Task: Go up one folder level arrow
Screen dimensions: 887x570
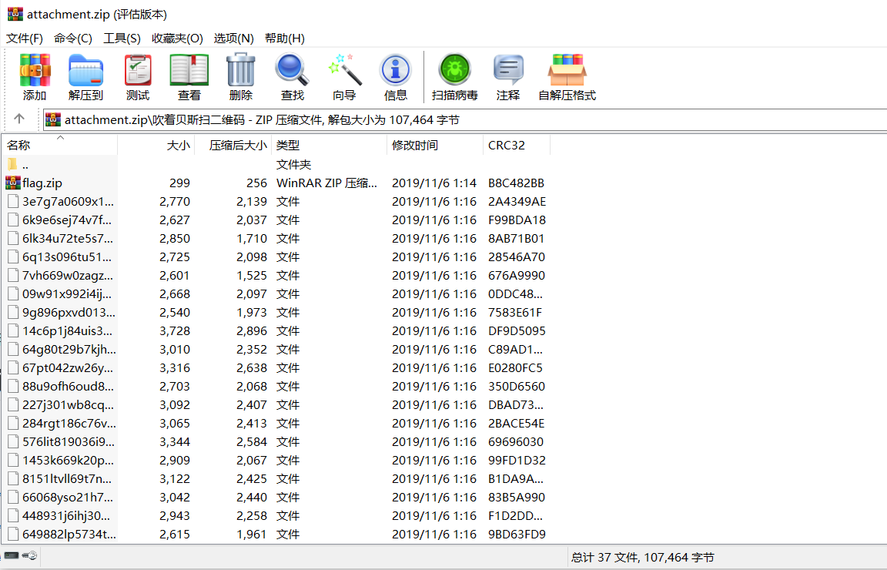Action: point(19,119)
